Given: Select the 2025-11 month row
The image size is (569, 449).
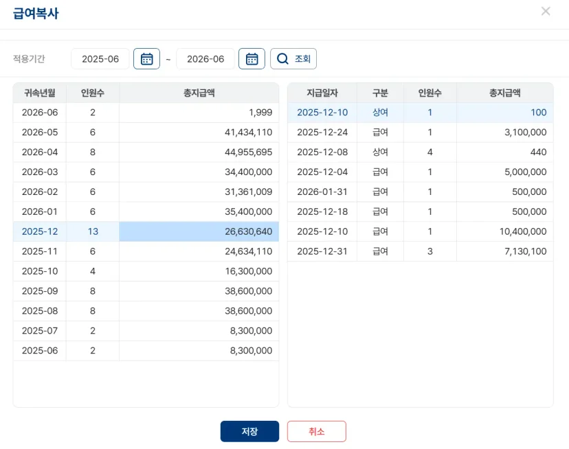Looking at the screenshot, I should [x=146, y=251].
